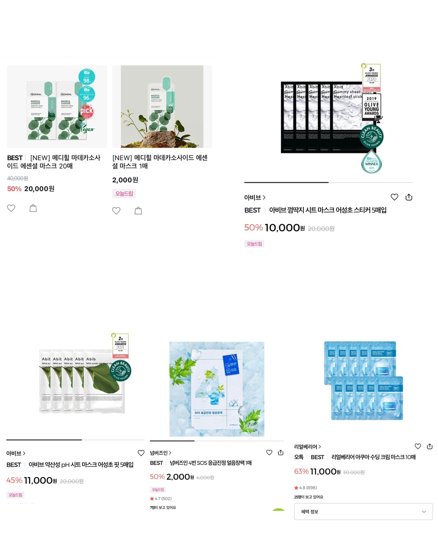Go to the 리얼베리어 brand page
438x547 pixels.
308,447
